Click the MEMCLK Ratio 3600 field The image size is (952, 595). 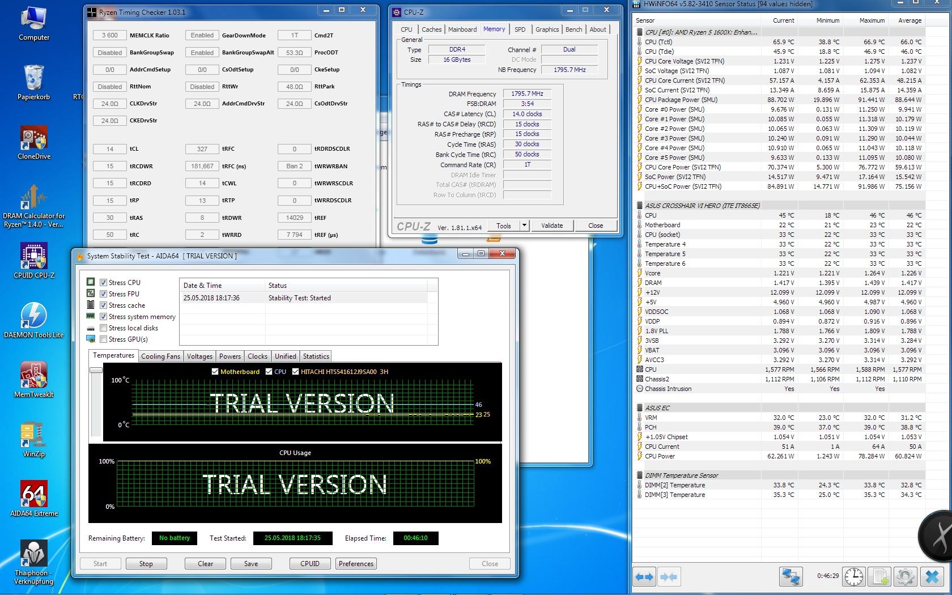tap(110, 35)
